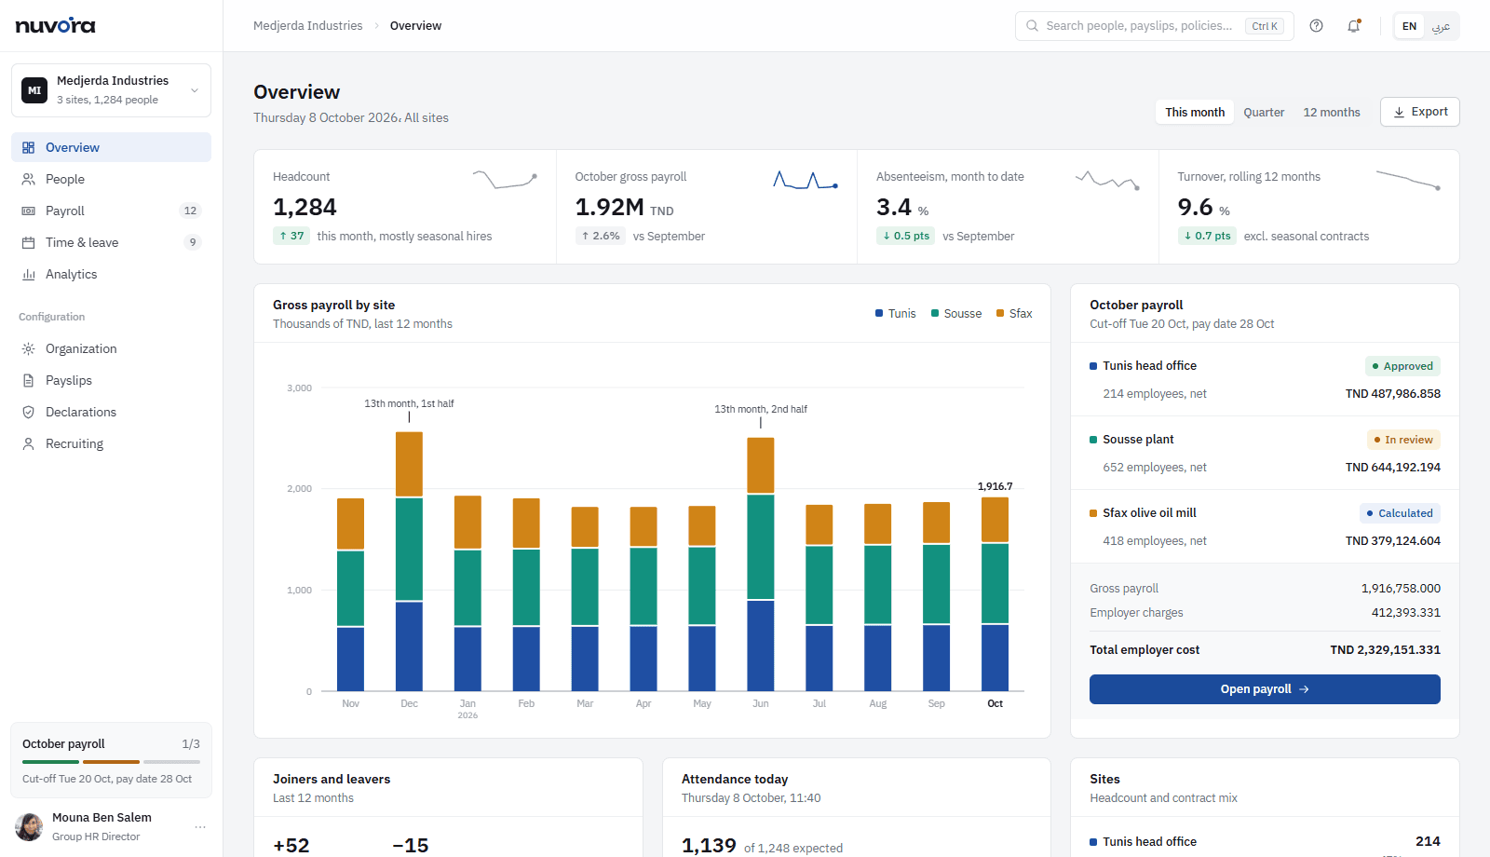Toggle Tunis series in chart legend
1490x857 pixels.
[x=895, y=314]
